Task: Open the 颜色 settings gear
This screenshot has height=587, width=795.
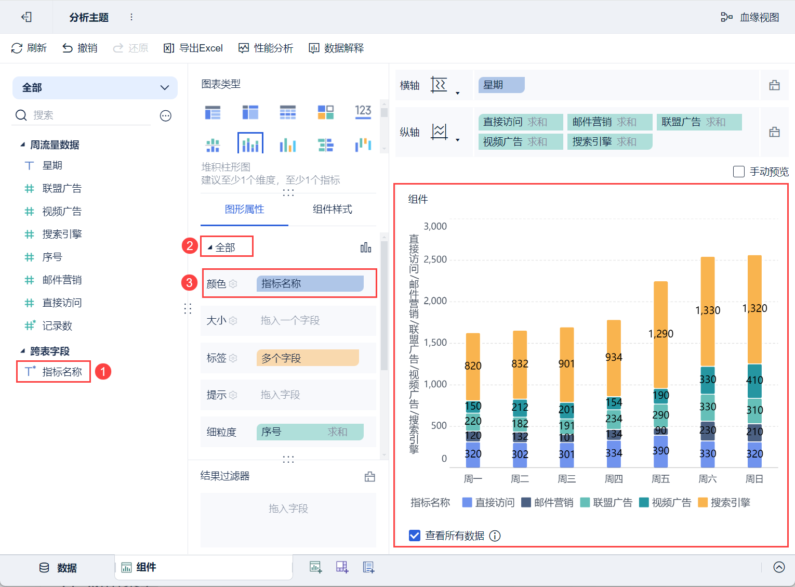Action: [x=233, y=284]
